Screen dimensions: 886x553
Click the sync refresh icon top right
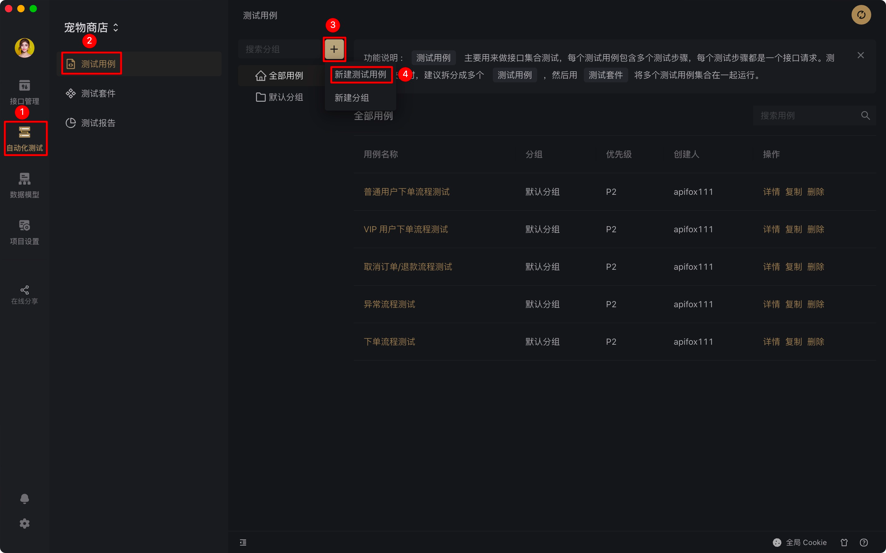[861, 15]
